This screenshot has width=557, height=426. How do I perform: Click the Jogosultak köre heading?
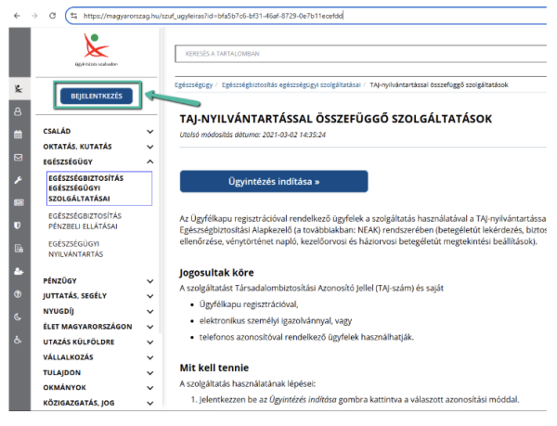click(x=216, y=273)
